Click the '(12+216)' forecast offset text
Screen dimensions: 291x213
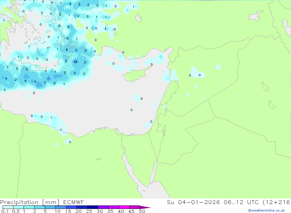(x=277, y=202)
